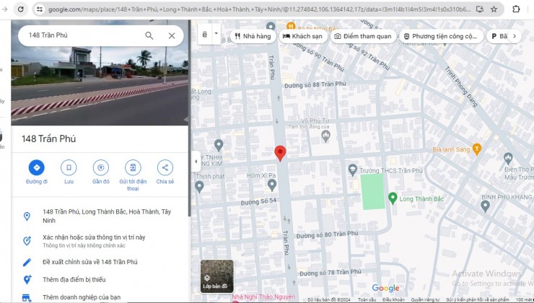Show more category chips with arrow
The width and height of the screenshot is (534, 303).
515,36
